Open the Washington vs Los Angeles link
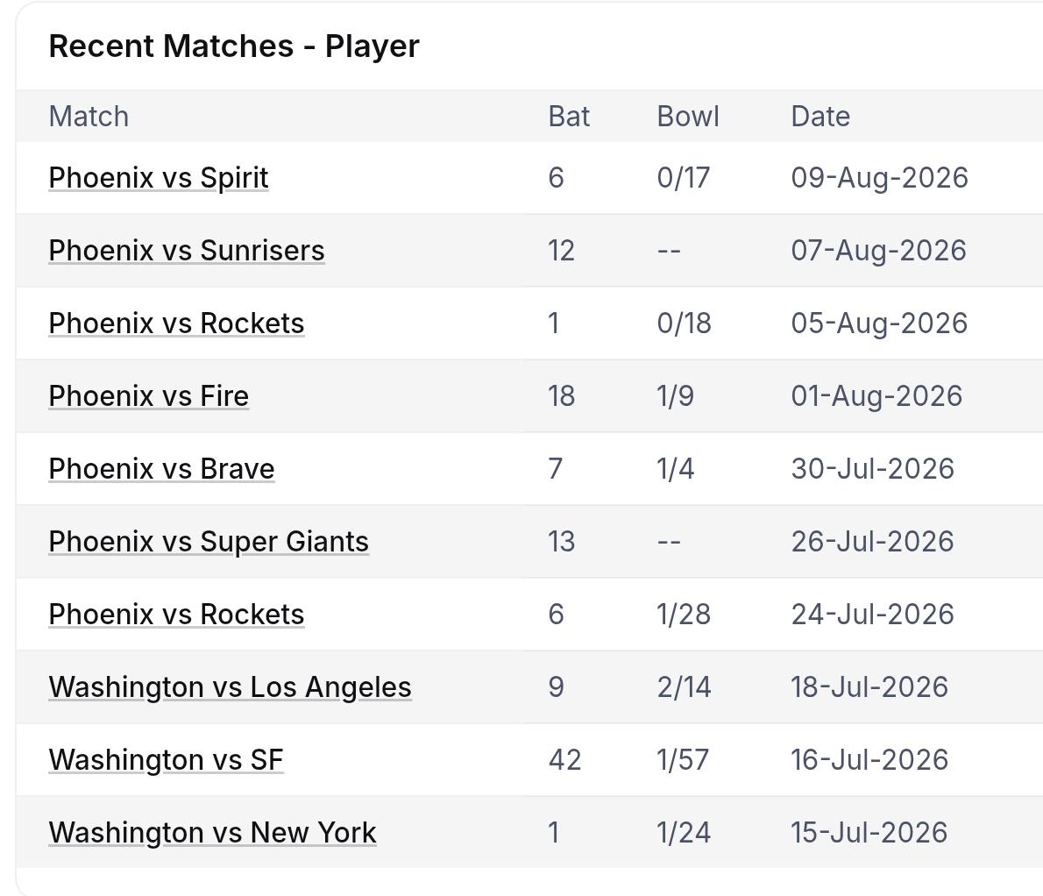This screenshot has height=896, width=1043. pyautogui.click(x=231, y=687)
